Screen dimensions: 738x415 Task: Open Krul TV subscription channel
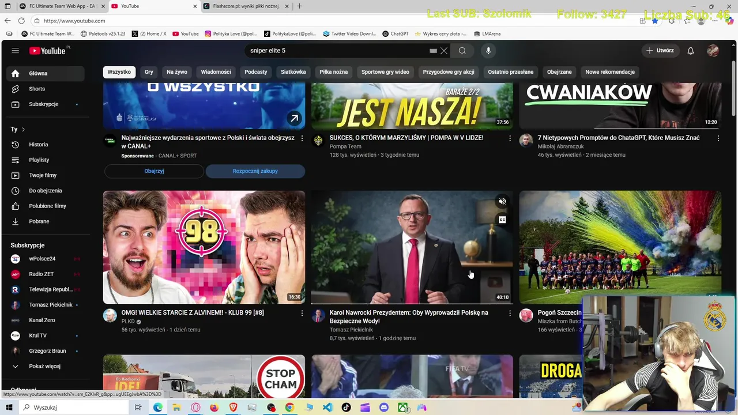[x=46, y=335]
